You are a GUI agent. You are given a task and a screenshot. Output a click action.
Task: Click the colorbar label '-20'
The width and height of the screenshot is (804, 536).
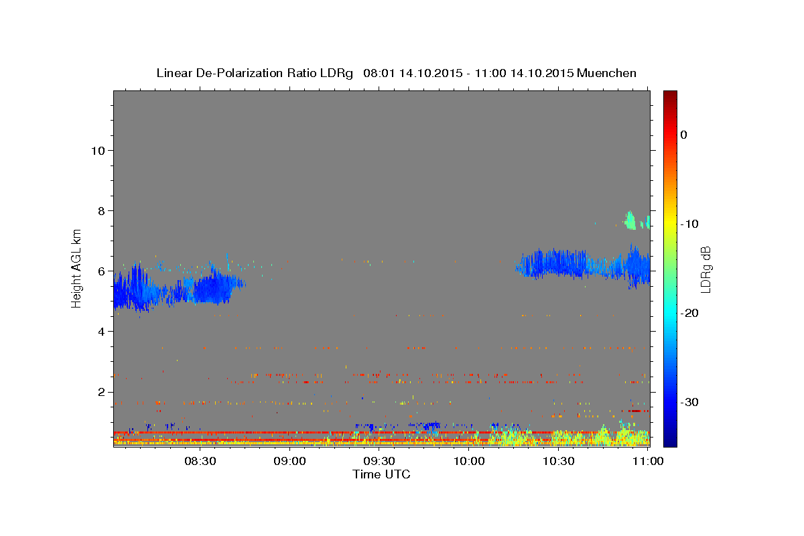tap(689, 313)
